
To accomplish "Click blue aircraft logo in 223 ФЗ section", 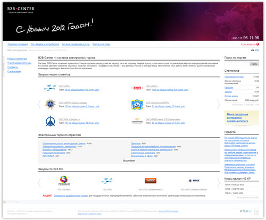I will tap(107, 181).
